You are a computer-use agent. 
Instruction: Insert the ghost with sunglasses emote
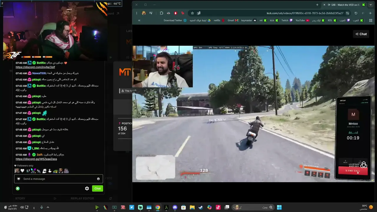[44, 171]
